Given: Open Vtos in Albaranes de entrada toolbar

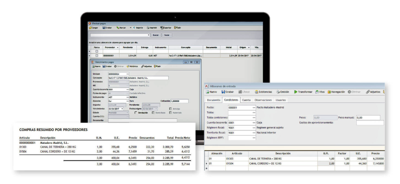Looking at the screenshot, I should (x=320, y=92).
